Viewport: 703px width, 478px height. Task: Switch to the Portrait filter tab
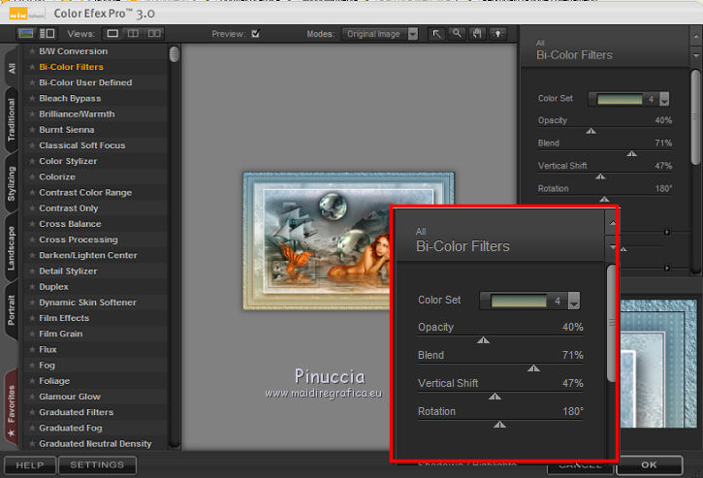[12, 310]
